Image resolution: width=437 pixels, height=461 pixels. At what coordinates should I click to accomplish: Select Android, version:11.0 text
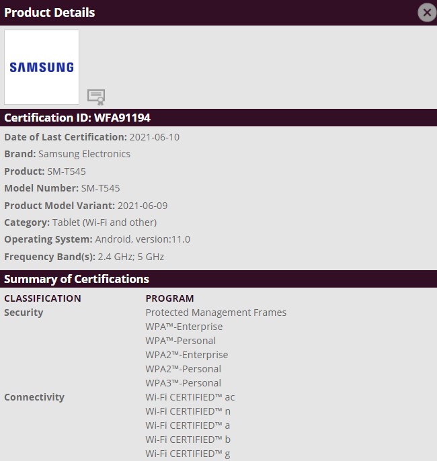tap(143, 239)
